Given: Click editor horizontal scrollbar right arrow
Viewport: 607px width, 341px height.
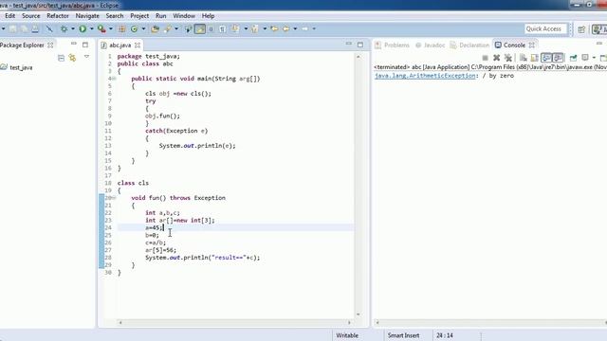Looking at the screenshot, I should coord(349,322).
